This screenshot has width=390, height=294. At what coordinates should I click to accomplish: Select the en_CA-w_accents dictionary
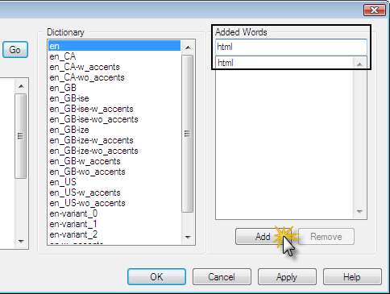pyautogui.click(x=114, y=67)
